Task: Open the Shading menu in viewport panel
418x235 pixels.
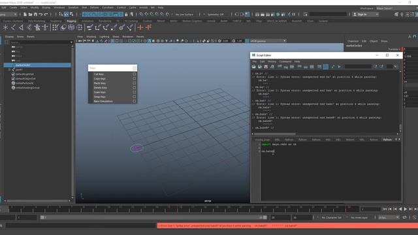Action: pyautogui.click(x=91, y=37)
